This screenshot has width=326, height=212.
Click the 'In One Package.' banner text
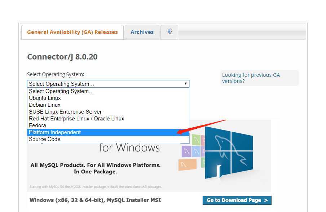pyautogui.click(x=96, y=172)
